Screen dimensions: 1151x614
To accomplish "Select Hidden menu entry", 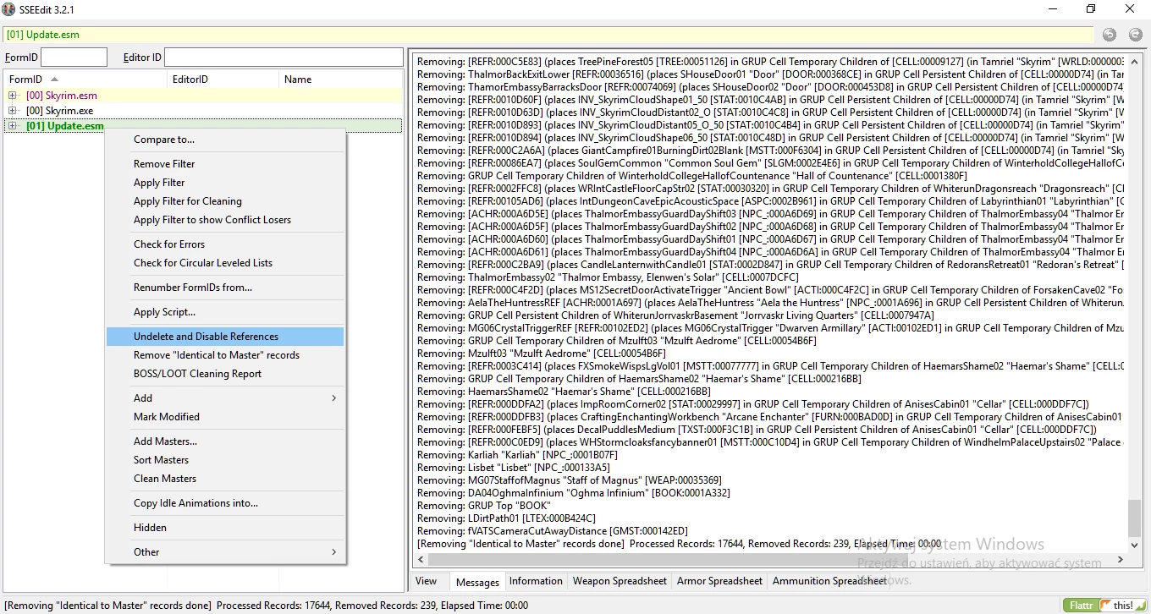I will (225, 528).
